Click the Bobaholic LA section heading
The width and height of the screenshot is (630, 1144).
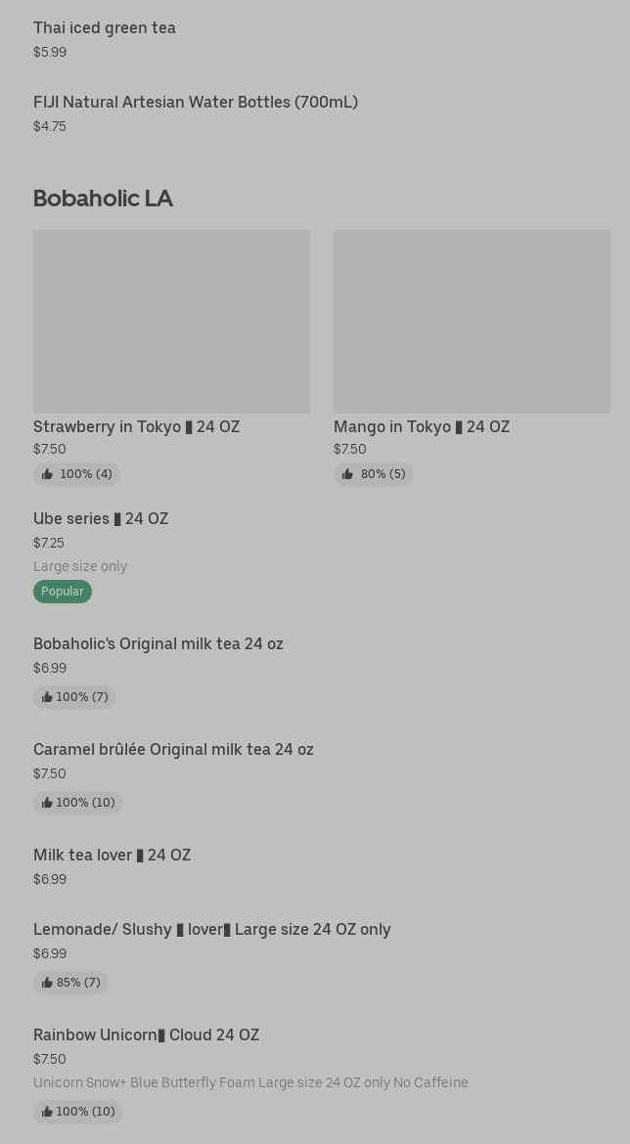pyautogui.click(x=103, y=198)
